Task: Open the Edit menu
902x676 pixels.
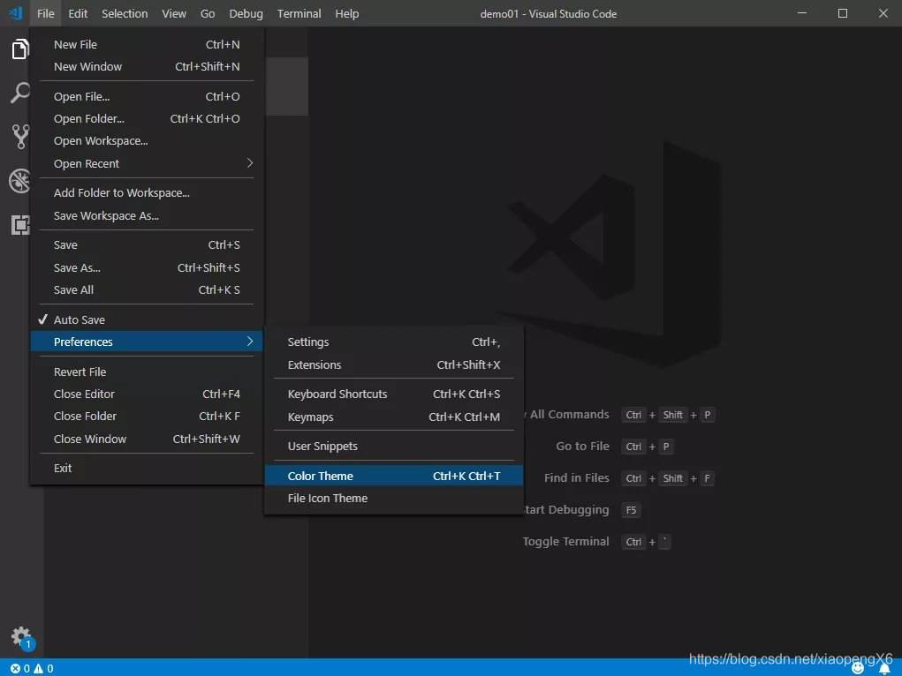Action: 78,13
